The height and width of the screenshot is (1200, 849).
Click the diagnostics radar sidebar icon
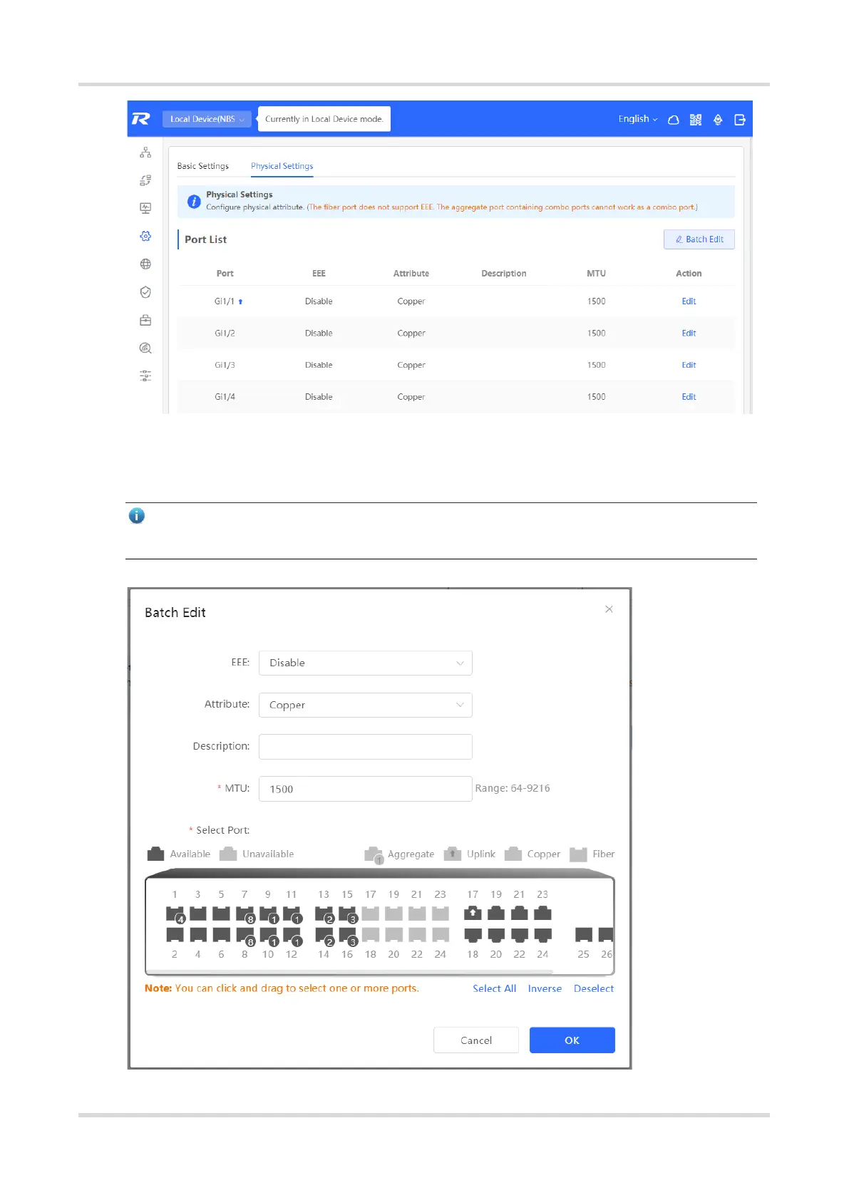click(145, 348)
